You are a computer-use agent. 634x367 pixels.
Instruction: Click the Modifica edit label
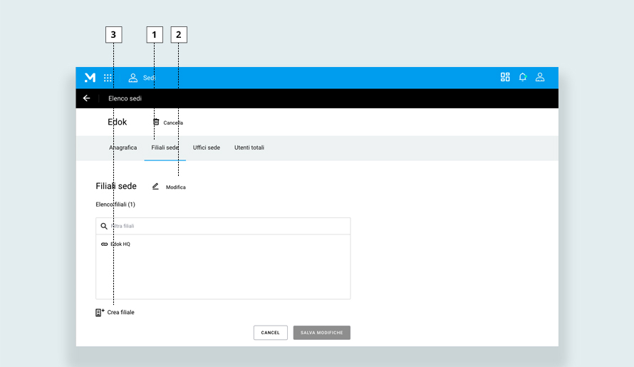(175, 187)
